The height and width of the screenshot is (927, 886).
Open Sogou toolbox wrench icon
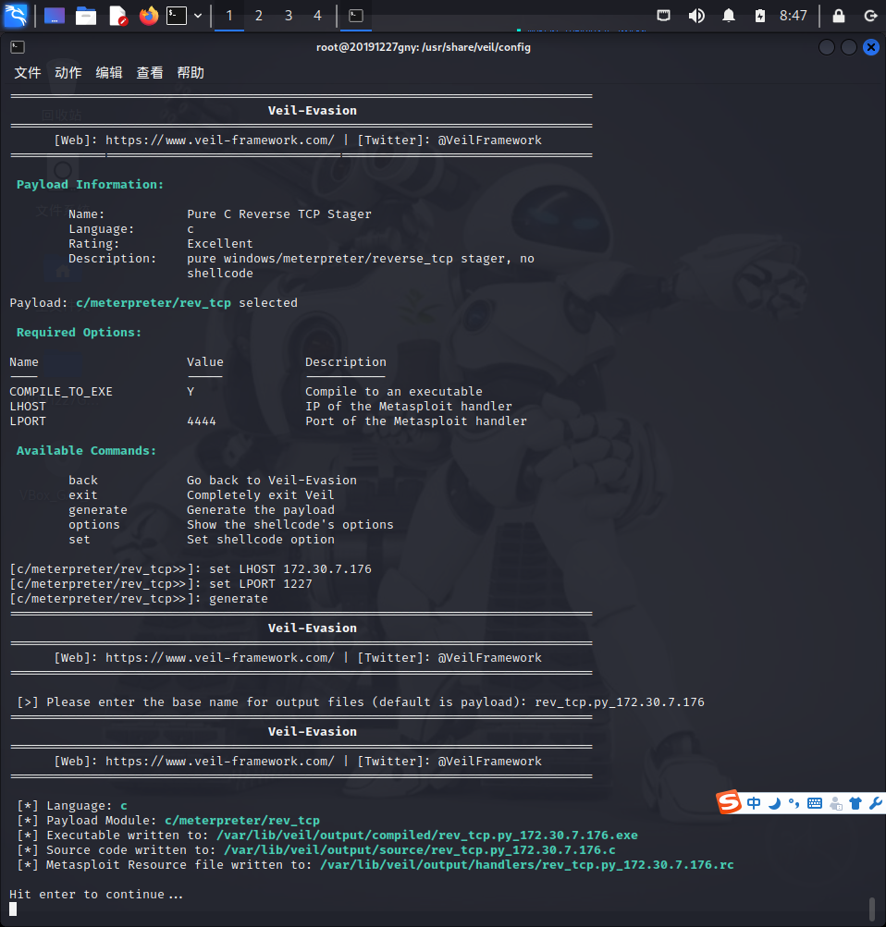875,803
